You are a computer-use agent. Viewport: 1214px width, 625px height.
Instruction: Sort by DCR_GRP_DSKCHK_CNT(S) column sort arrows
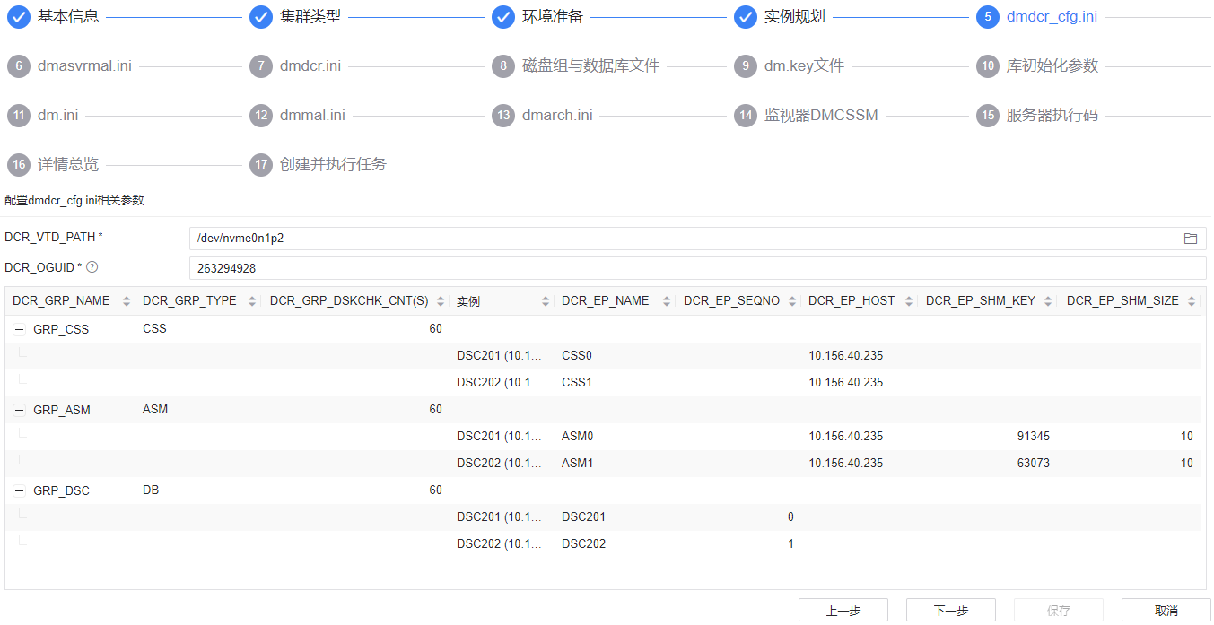439,301
